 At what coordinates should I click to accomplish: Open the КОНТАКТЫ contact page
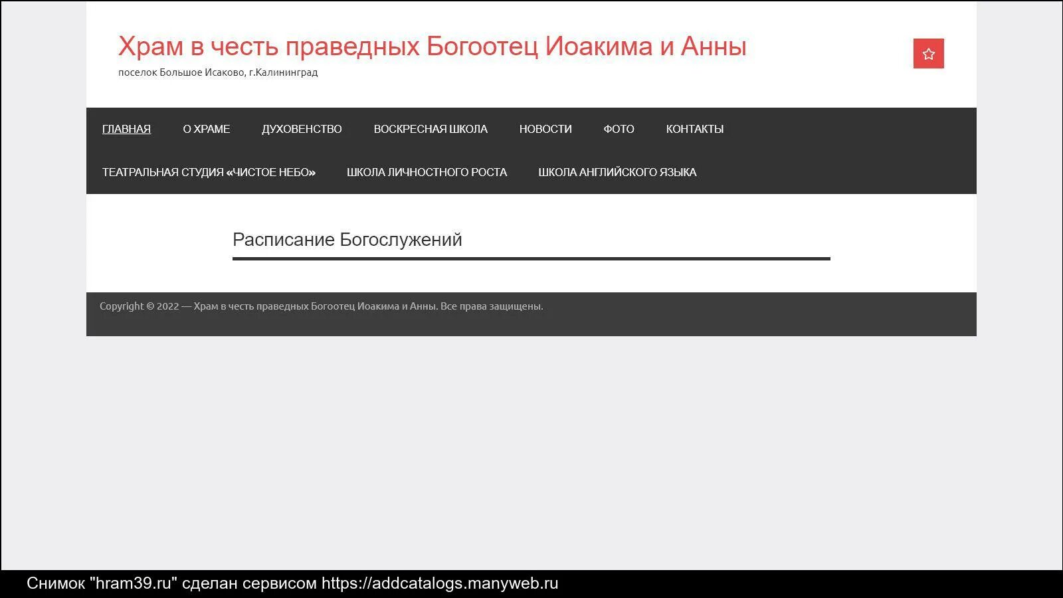tap(695, 129)
